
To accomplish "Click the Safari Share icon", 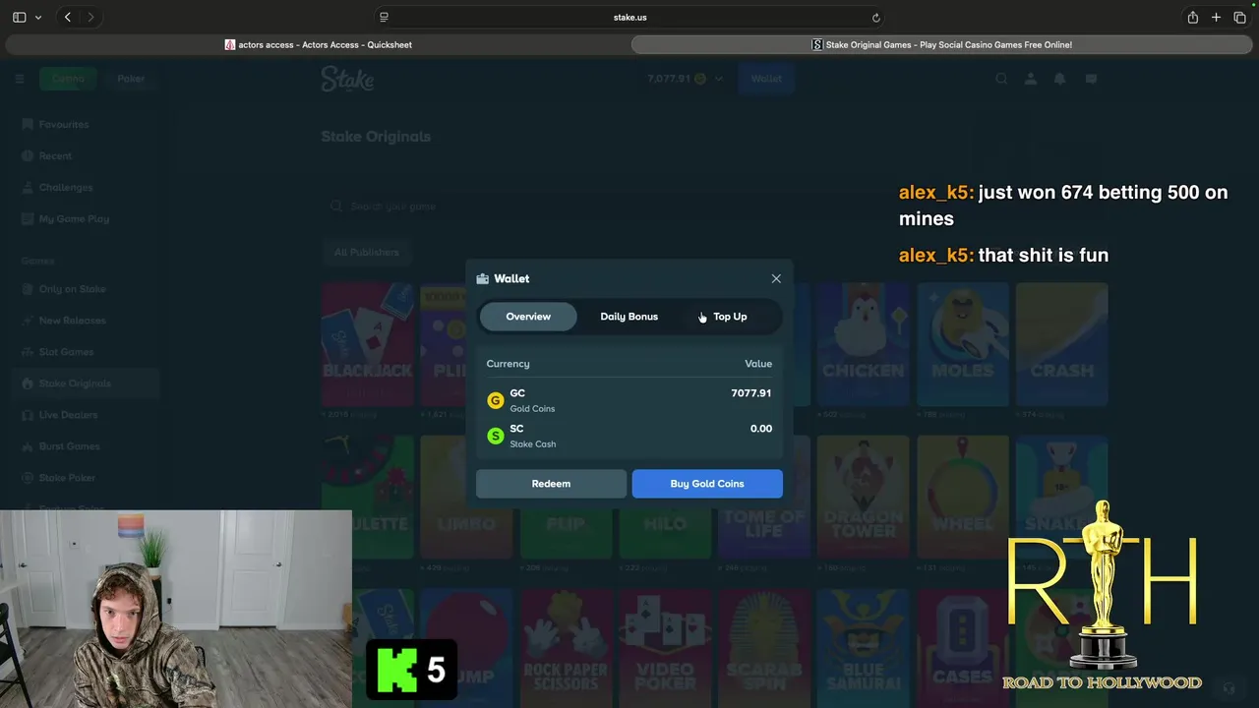I will point(1192,17).
